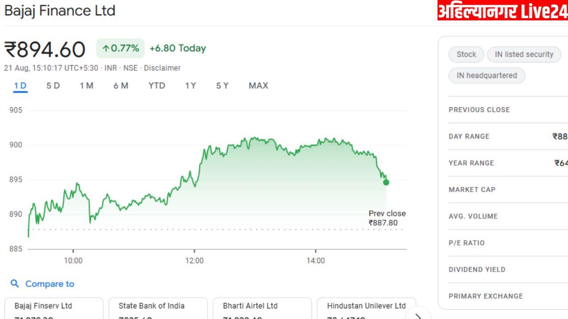Click the IN listed security chip
Image resolution: width=568 pixels, height=319 pixels.
click(524, 54)
